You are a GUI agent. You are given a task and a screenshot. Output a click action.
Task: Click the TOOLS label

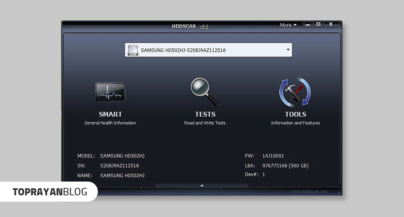(x=296, y=114)
